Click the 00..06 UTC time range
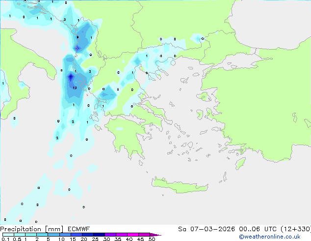Screen dimensions: 311x241 click(x=258, y=229)
